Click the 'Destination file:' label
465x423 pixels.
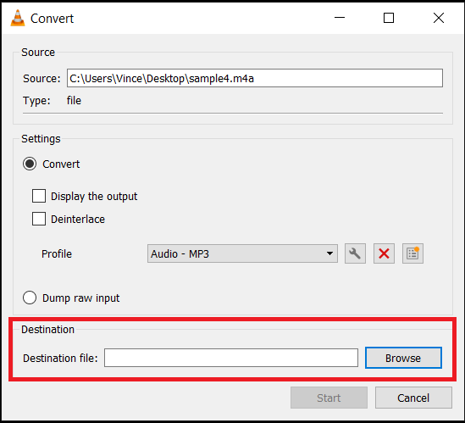[60, 358]
